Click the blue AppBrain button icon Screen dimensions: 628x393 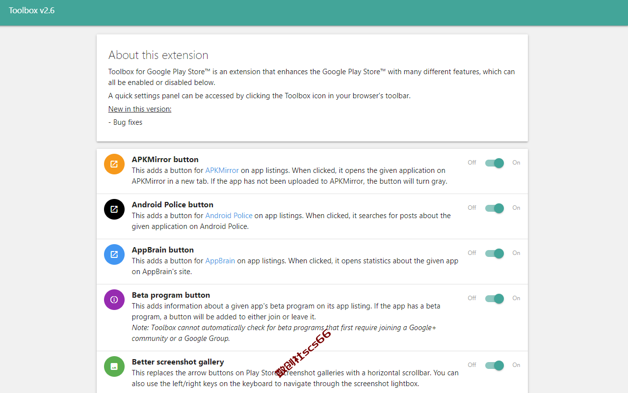pyautogui.click(x=114, y=254)
